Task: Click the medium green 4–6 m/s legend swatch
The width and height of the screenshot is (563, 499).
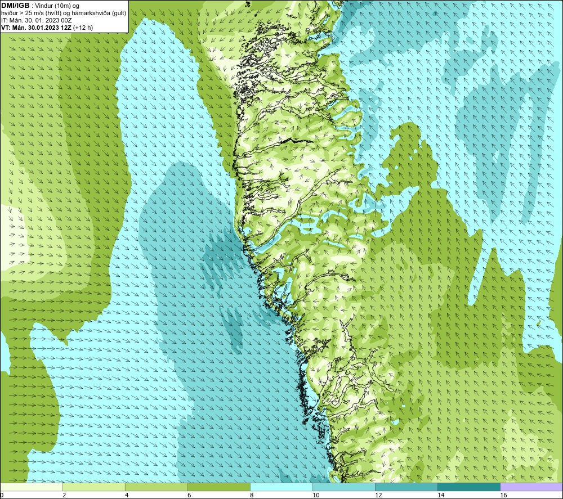Action: point(156,487)
